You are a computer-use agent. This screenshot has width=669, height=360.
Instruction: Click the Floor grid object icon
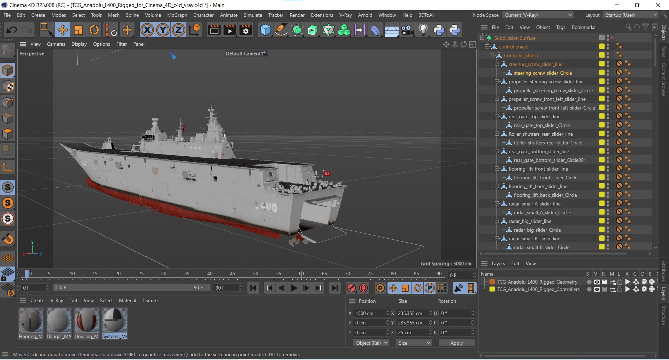pos(392,31)
